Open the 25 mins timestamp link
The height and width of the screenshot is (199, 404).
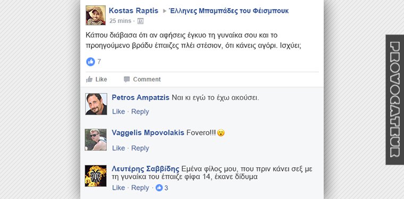(120, 21)
